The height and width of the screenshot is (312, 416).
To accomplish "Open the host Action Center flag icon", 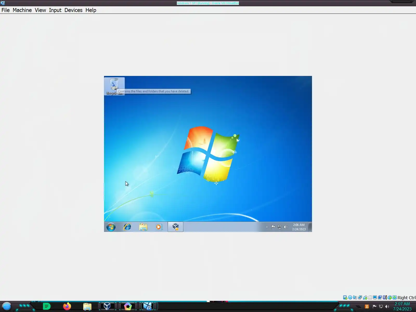I will click(375, 307).
